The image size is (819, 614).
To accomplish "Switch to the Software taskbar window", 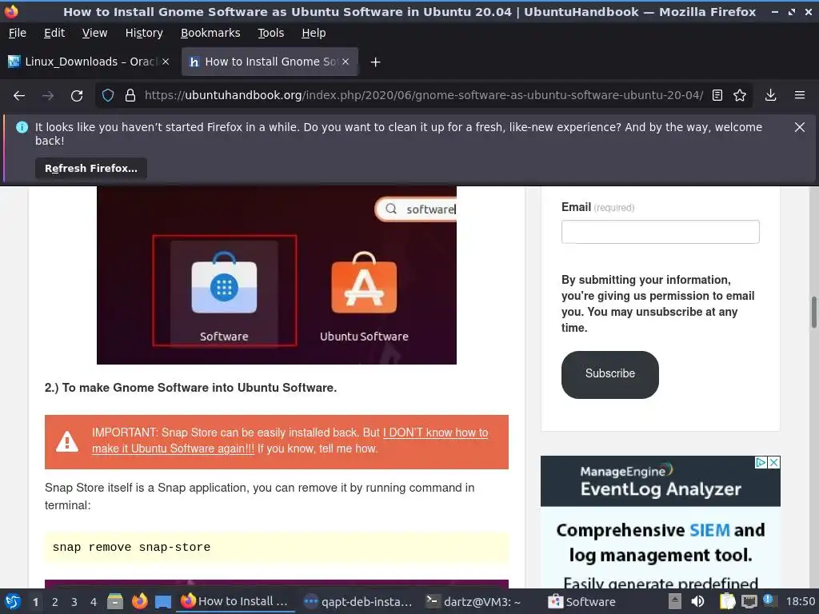I will 582,602.
